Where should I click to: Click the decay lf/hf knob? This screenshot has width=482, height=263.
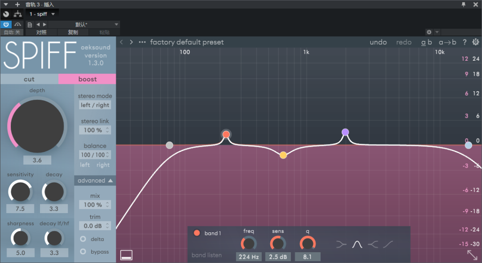tap(54, 238)
